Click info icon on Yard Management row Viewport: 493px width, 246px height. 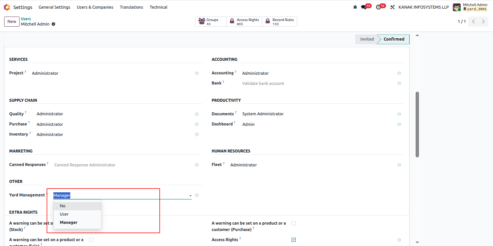[x=197, y=195]
